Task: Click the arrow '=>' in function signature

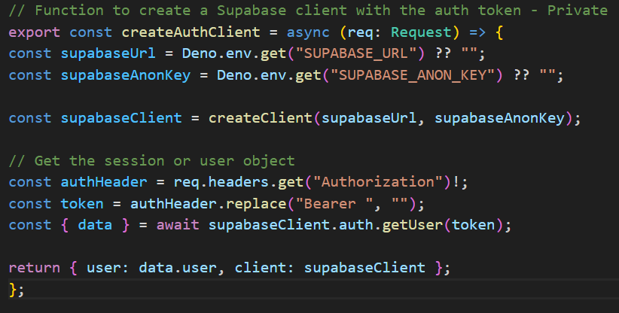Action: point(477,32)
